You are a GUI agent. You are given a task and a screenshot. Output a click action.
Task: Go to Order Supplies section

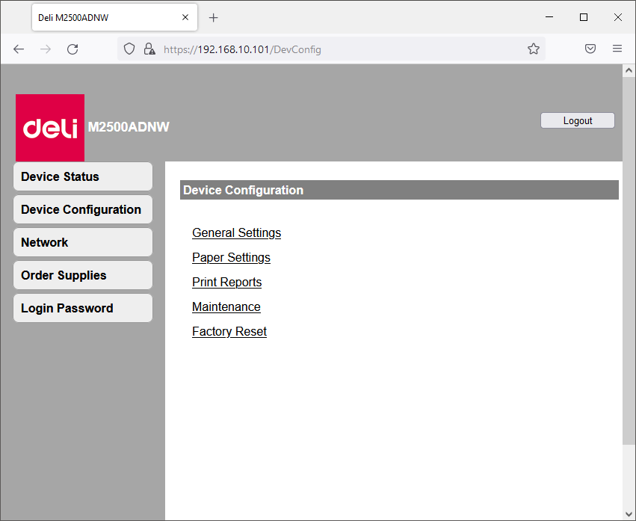(82, 275)
